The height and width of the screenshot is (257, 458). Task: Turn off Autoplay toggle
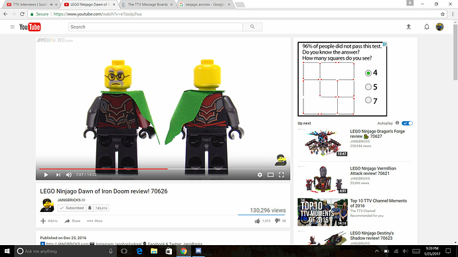click(x=407, y=123)
